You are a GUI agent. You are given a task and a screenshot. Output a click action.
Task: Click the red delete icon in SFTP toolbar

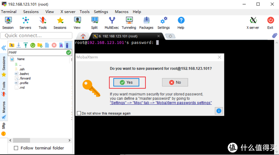tap(54, 45)
